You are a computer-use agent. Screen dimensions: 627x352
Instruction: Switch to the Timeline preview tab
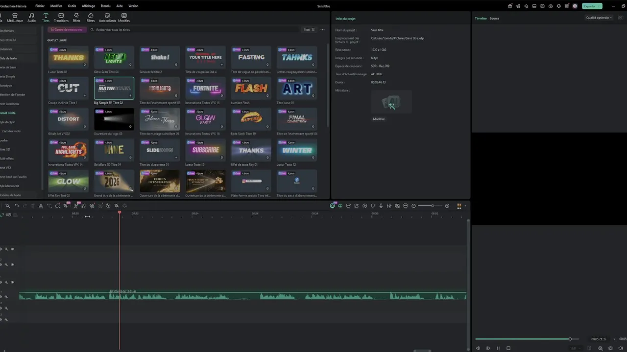click(x=481, y=19)
